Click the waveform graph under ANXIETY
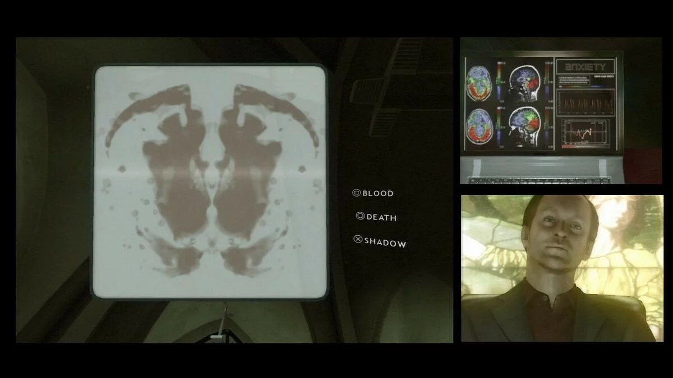This screenshot has height=378, width=673. pos(586,101)
